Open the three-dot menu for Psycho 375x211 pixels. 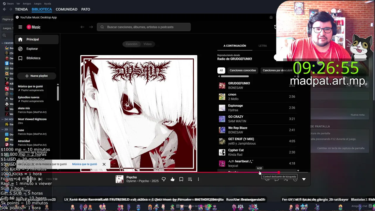[x=198, y=179]
